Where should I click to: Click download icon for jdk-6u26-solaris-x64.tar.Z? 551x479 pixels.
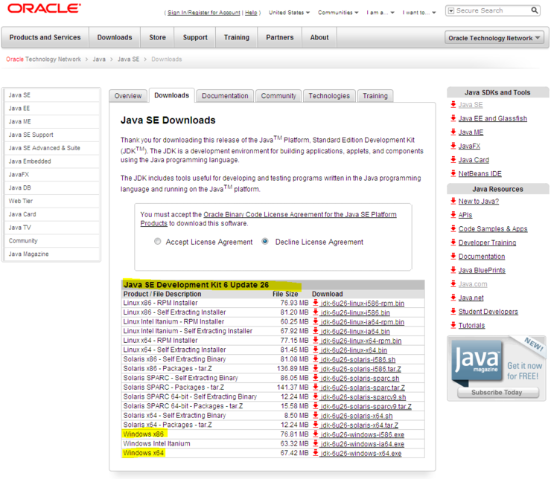coord(316,425)
